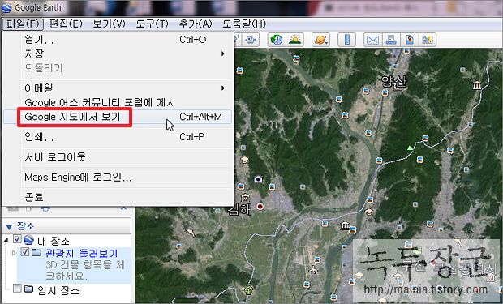Open the 도움말(H) menu
The height and width of the screenshot is (304, 503).
tap(244, 24)
